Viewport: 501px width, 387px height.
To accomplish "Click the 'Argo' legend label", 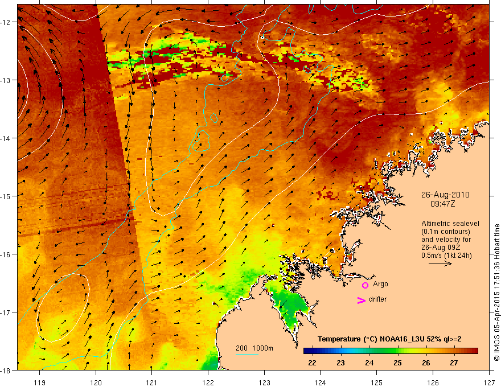I will coord(380,284).
